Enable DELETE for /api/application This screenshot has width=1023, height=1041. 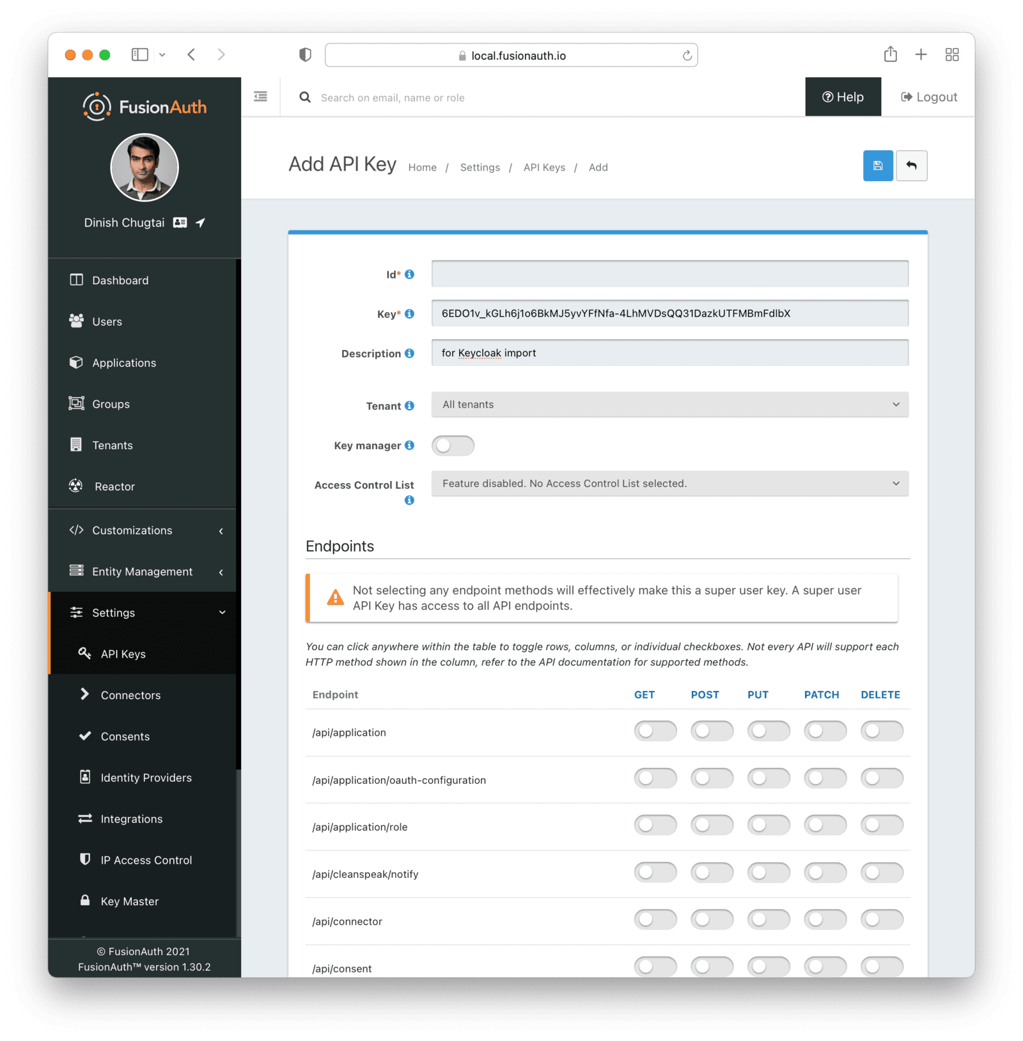pyautogui.click(x=882, y=731)
